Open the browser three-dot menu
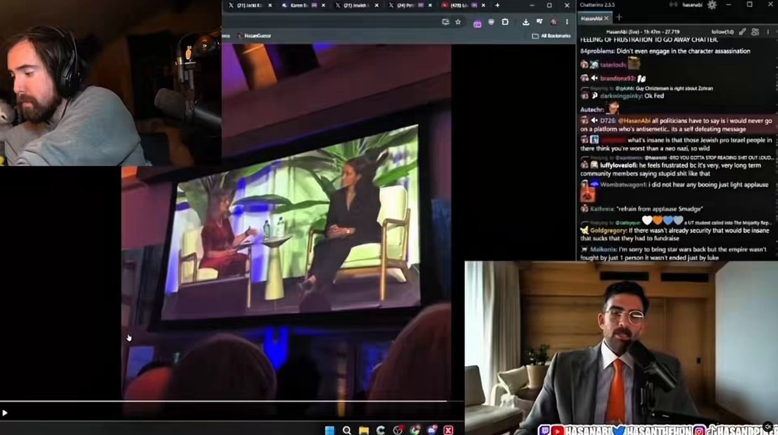The height and width of the screenshot is (435, 778). [x=567, y=21]
